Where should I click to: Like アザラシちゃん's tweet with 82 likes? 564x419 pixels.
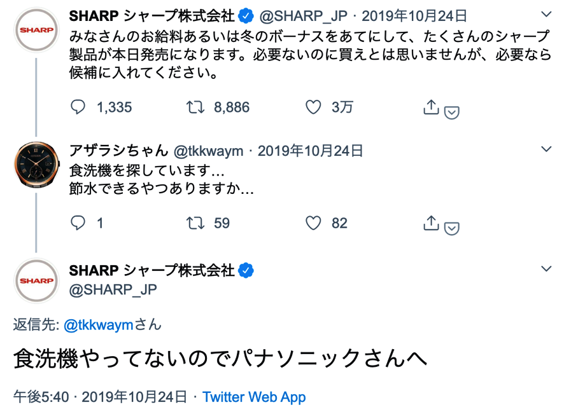[x=313, y=223]
